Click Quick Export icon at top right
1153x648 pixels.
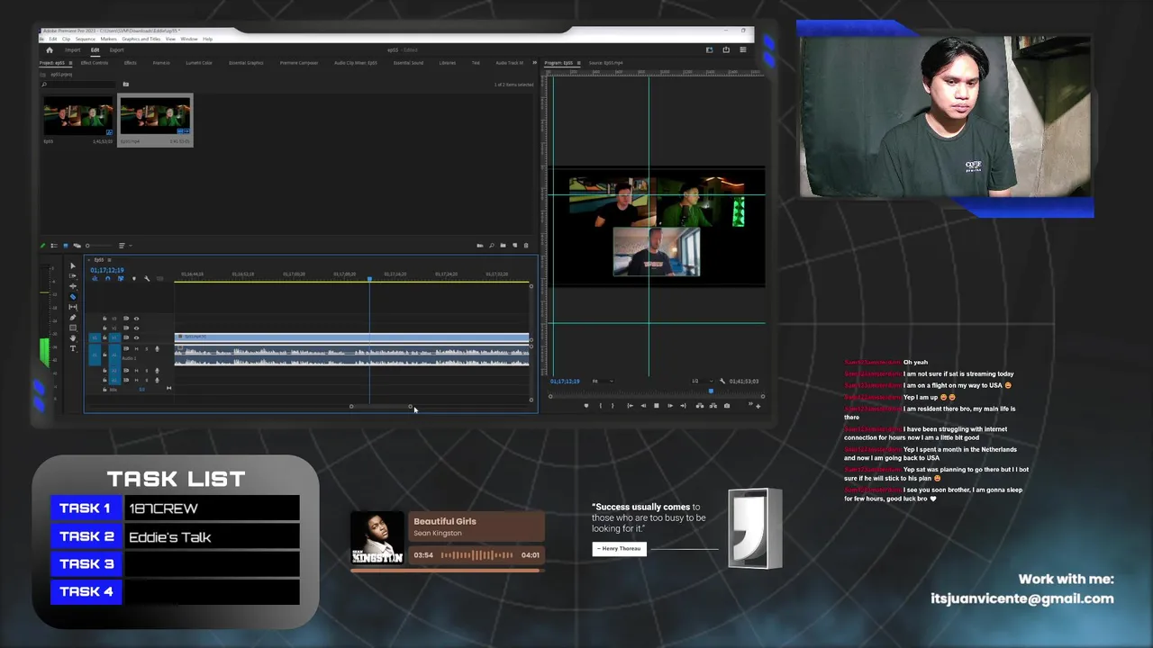pyautogui.click(x=726, y=49)
